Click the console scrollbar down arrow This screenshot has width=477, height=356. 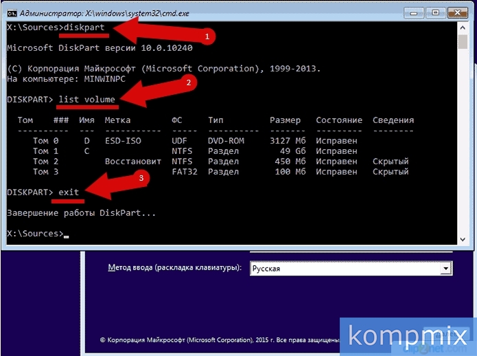click(x=463, y=239)
